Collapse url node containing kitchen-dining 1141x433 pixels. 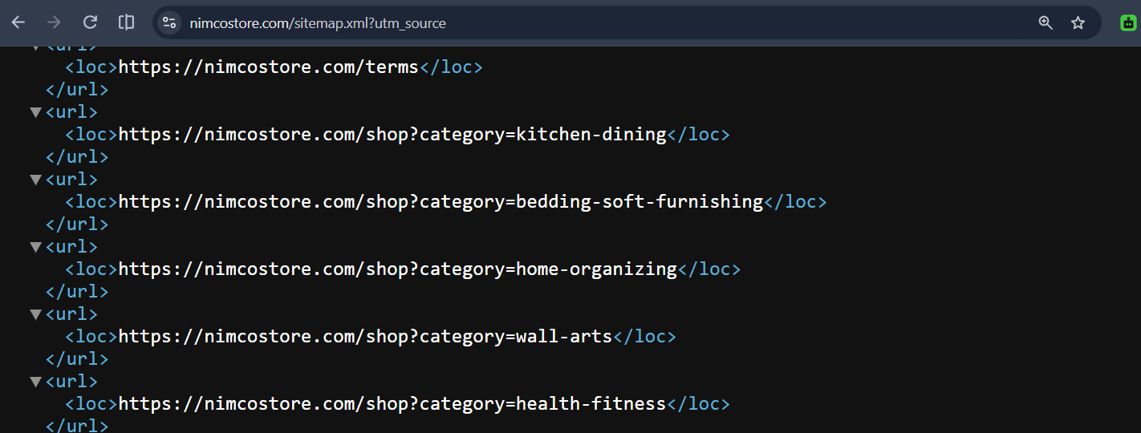click(x=35, y=112)
